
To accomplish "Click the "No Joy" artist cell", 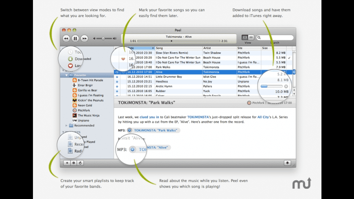I will [x=208, y=82].
